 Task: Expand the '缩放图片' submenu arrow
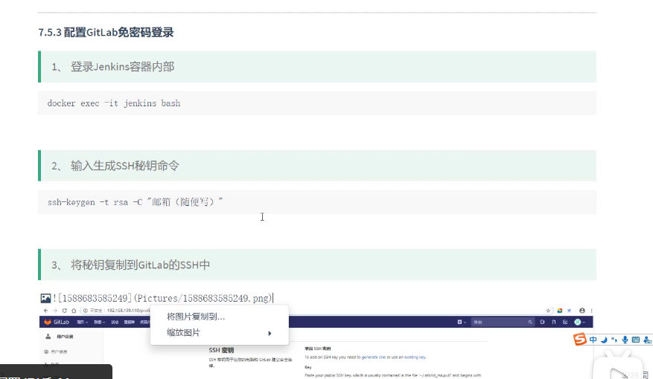point(269,333)
